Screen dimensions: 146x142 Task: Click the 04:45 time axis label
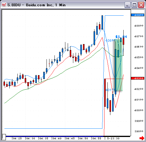[x=70, y=138]
